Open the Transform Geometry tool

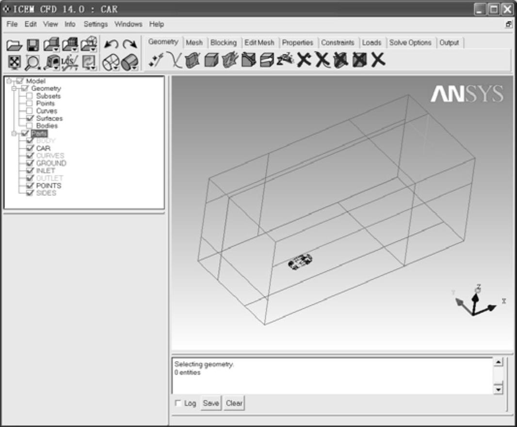click(267, 61)
